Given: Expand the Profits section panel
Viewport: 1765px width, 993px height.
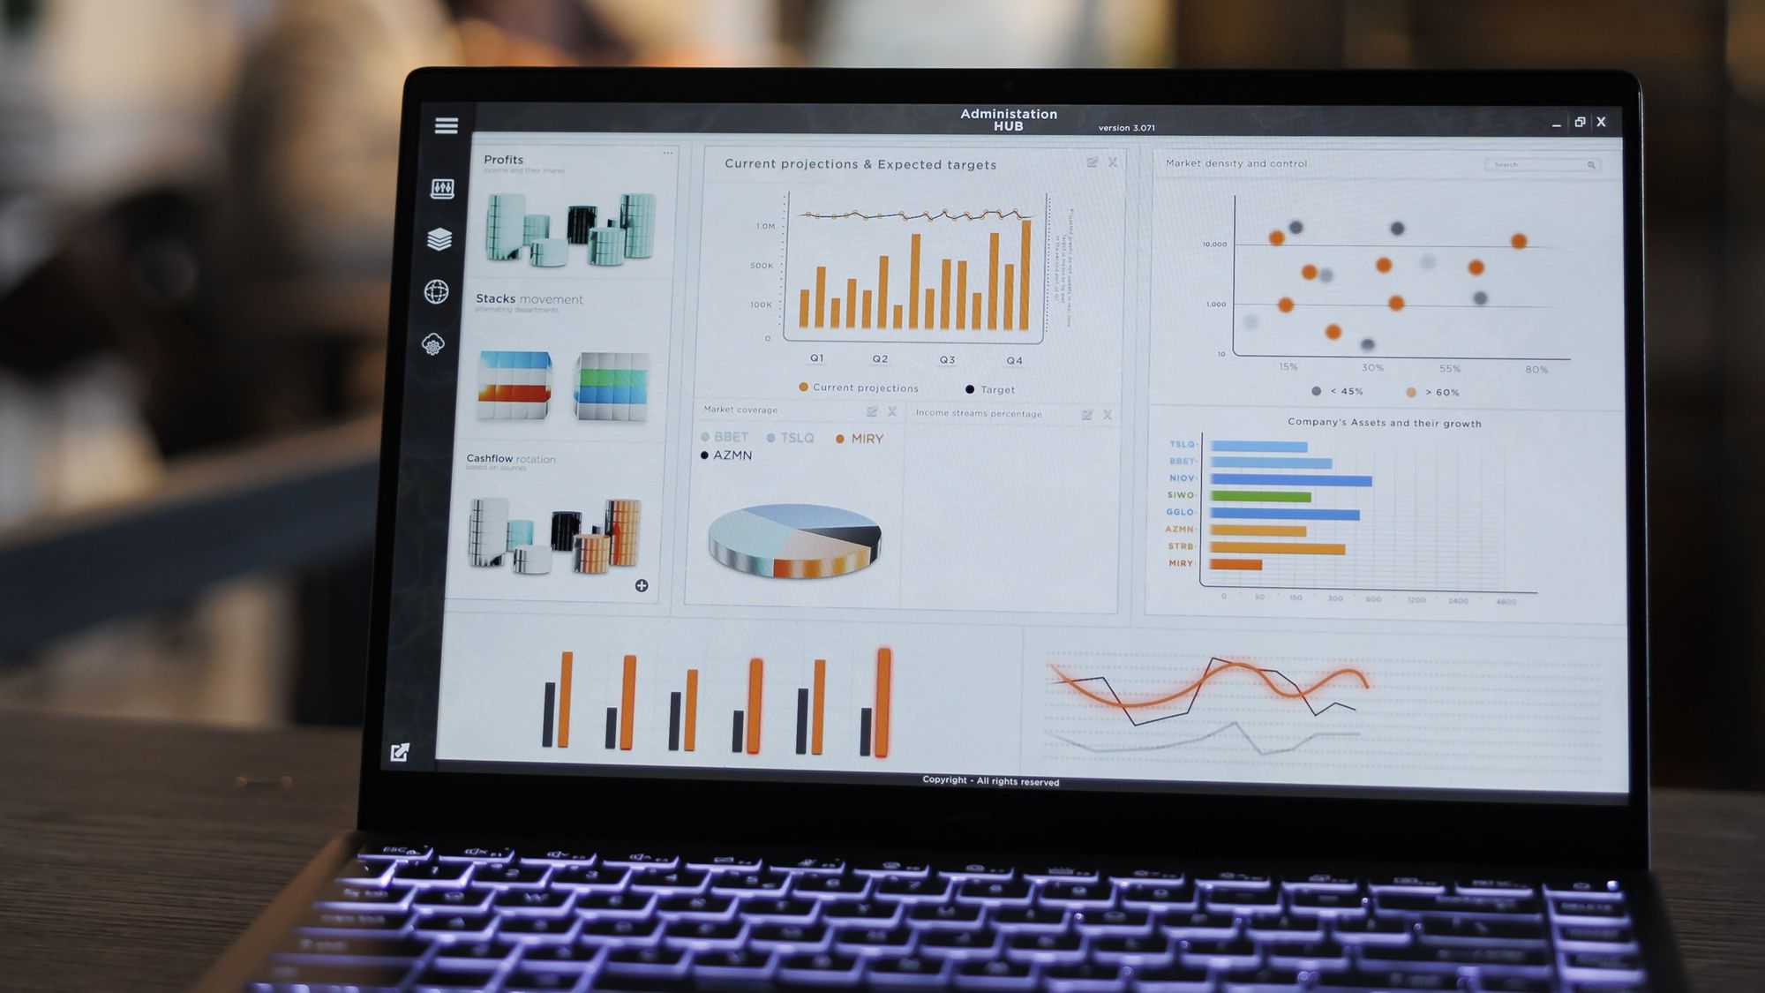Looking at the screenshot, I should pyautogui.click(x=671, y=153).
